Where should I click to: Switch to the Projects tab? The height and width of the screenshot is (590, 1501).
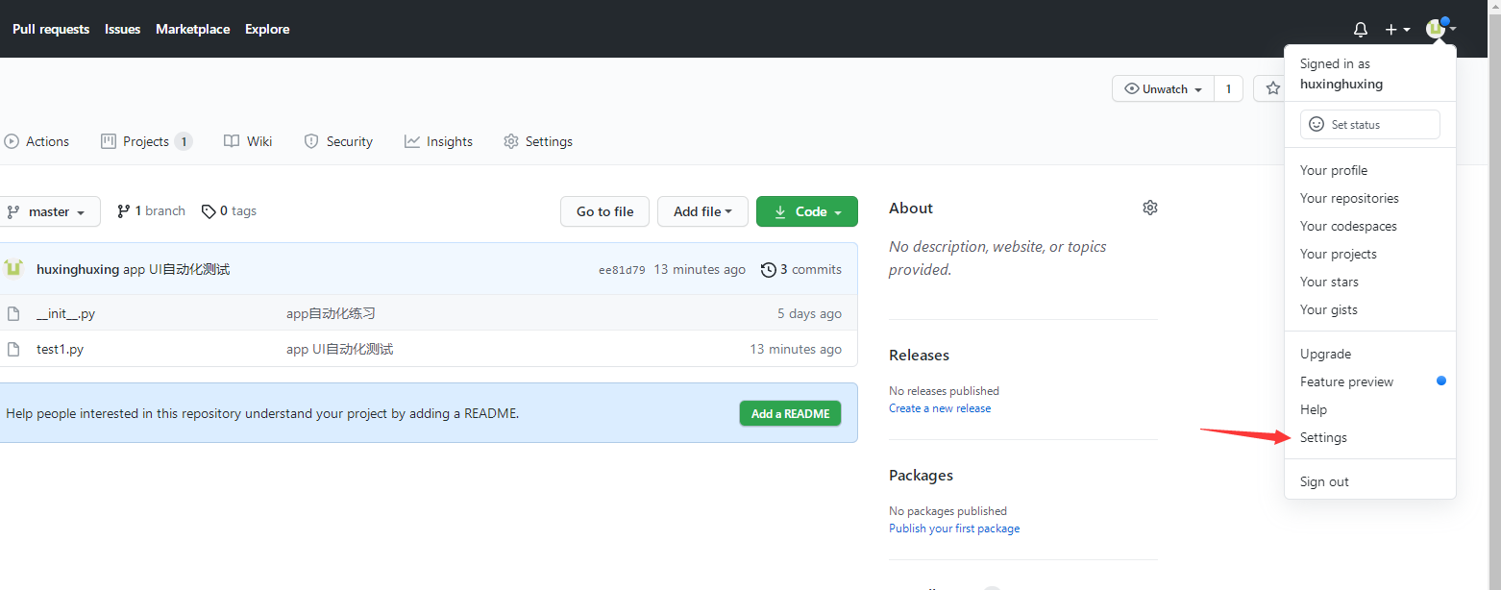(146, 141)
